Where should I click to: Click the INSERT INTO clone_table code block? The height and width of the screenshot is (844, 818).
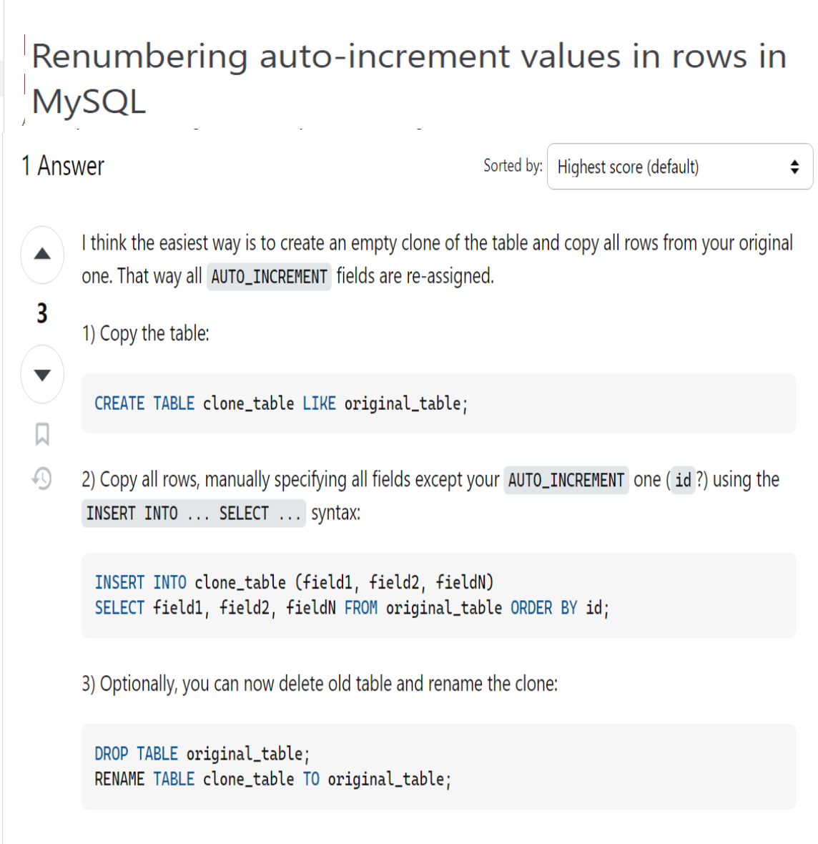pos(438,595)
